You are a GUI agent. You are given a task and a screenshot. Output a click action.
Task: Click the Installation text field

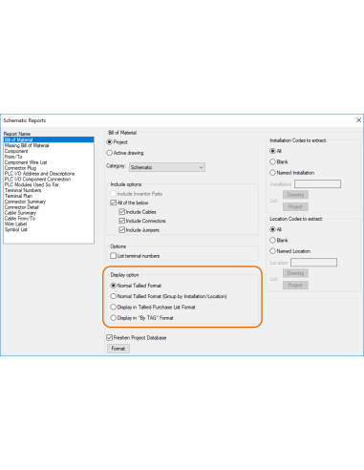[317, 184]
